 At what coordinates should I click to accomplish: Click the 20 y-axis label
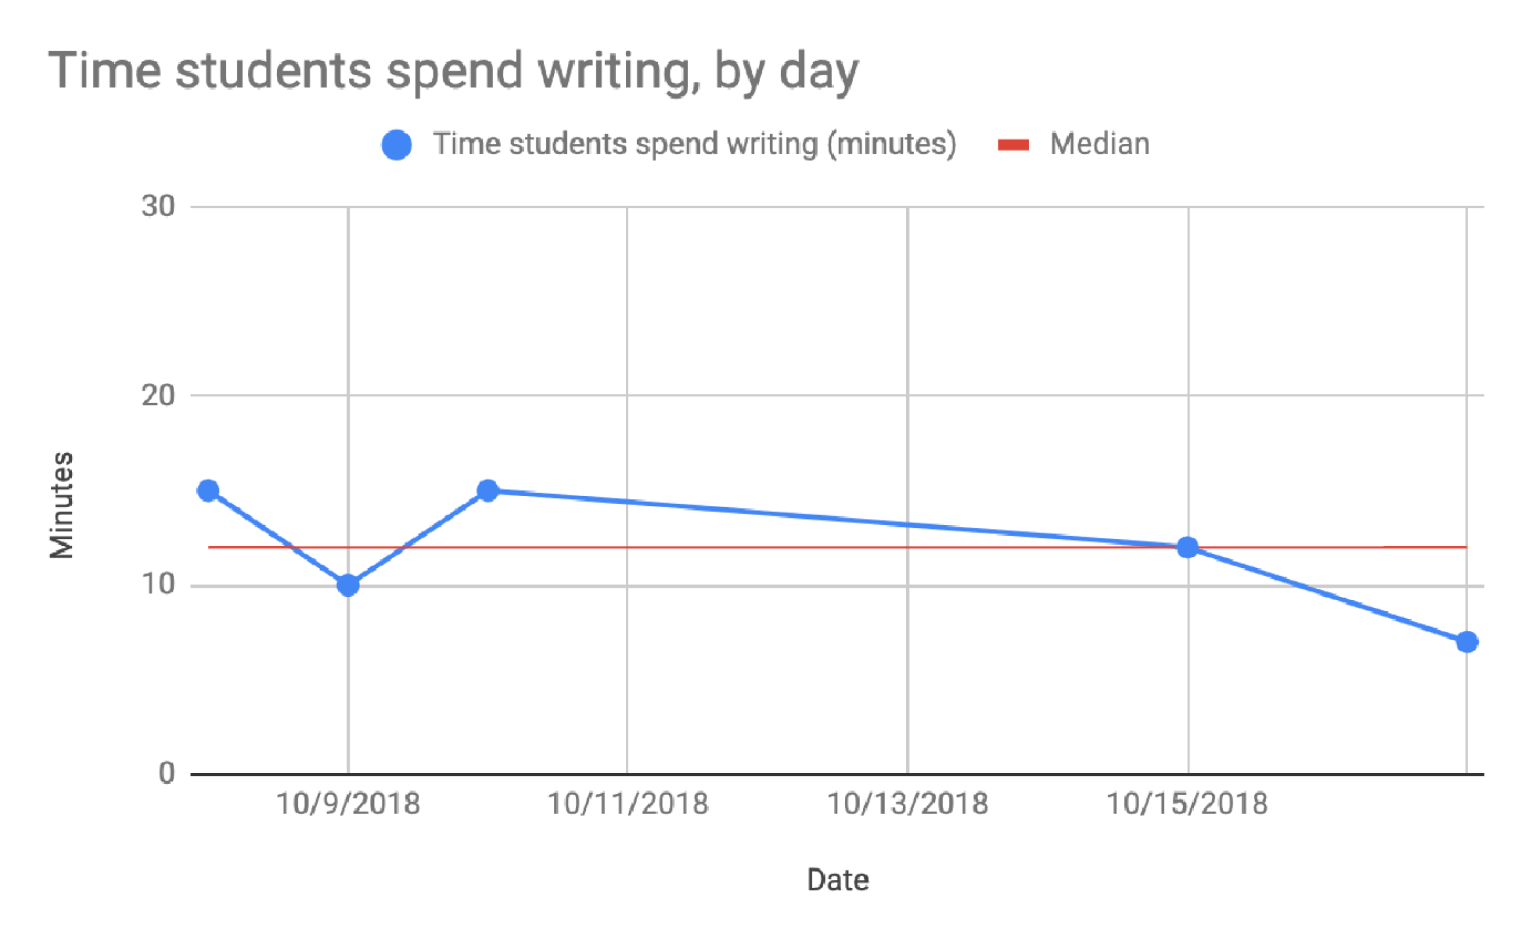click(x=158, y=395)
